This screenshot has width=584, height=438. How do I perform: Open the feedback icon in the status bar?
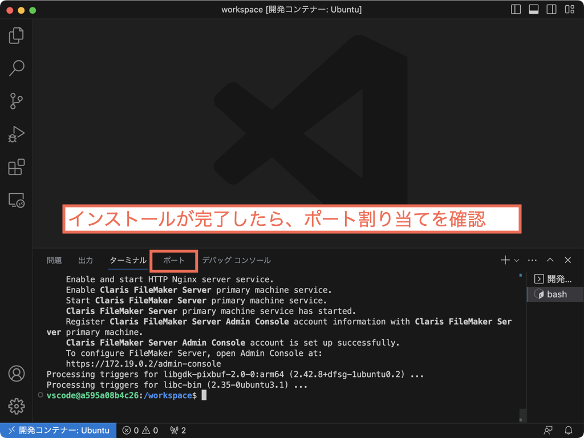click(x=548, y=431)
